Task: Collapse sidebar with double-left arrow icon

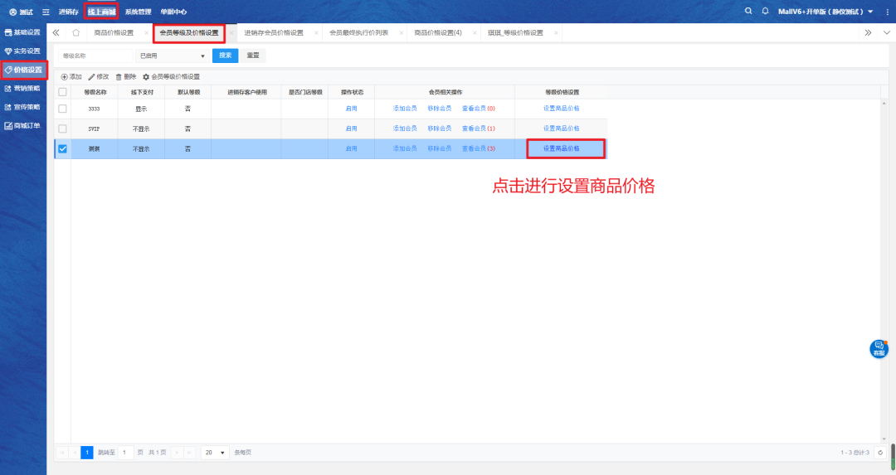Action: coord(56,32)
